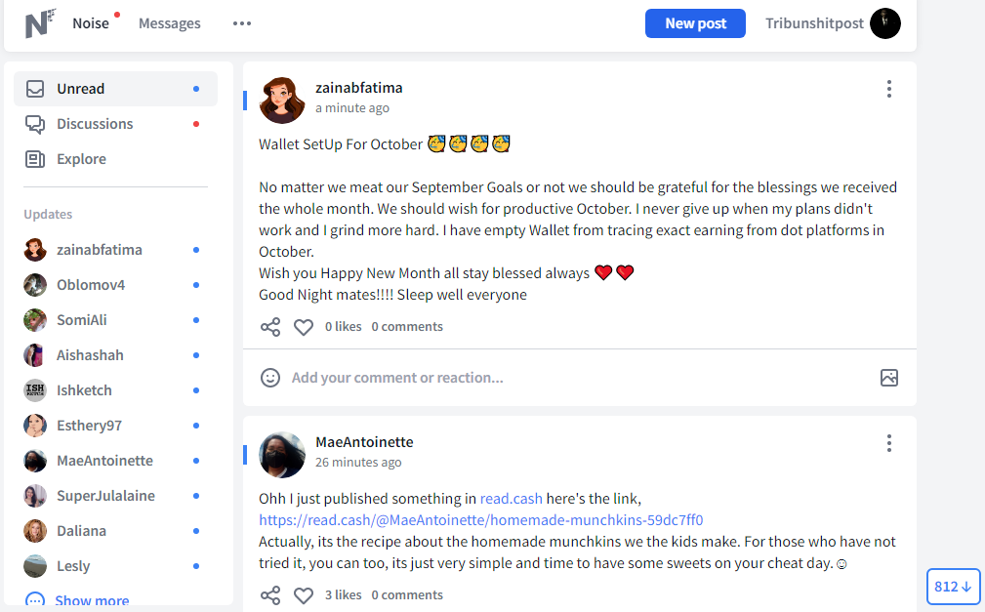Open emoji picker in comment box
The image size is (985, 612).
[270, 378]
